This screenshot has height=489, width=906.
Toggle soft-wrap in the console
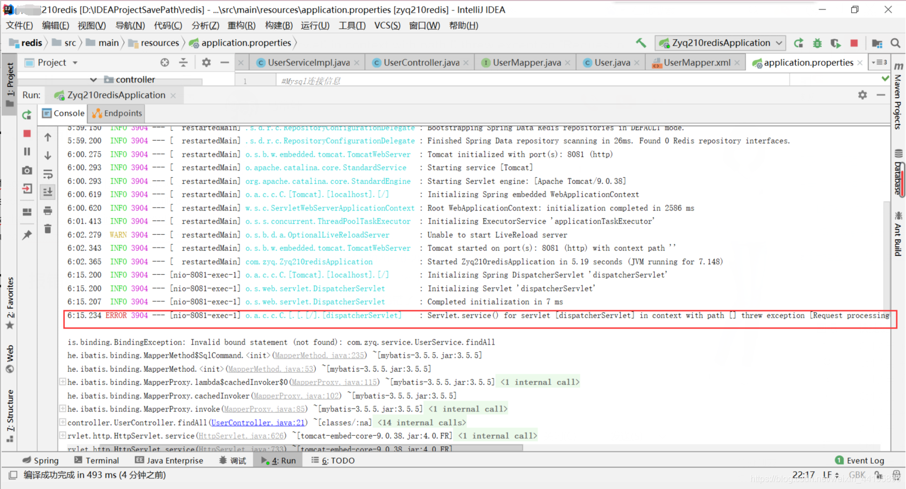(x=48, y=174)
